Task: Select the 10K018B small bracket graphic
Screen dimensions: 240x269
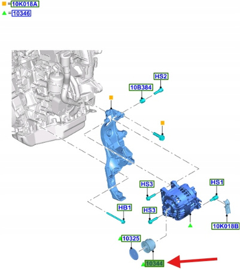Action: [x=227, y=206]
